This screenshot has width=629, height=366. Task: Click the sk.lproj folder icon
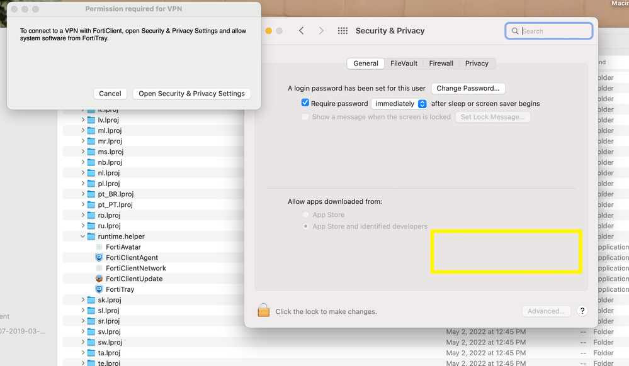[91, 300]
